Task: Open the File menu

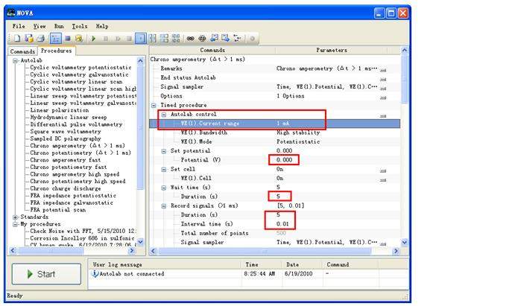Action: (x=19, y=26)
